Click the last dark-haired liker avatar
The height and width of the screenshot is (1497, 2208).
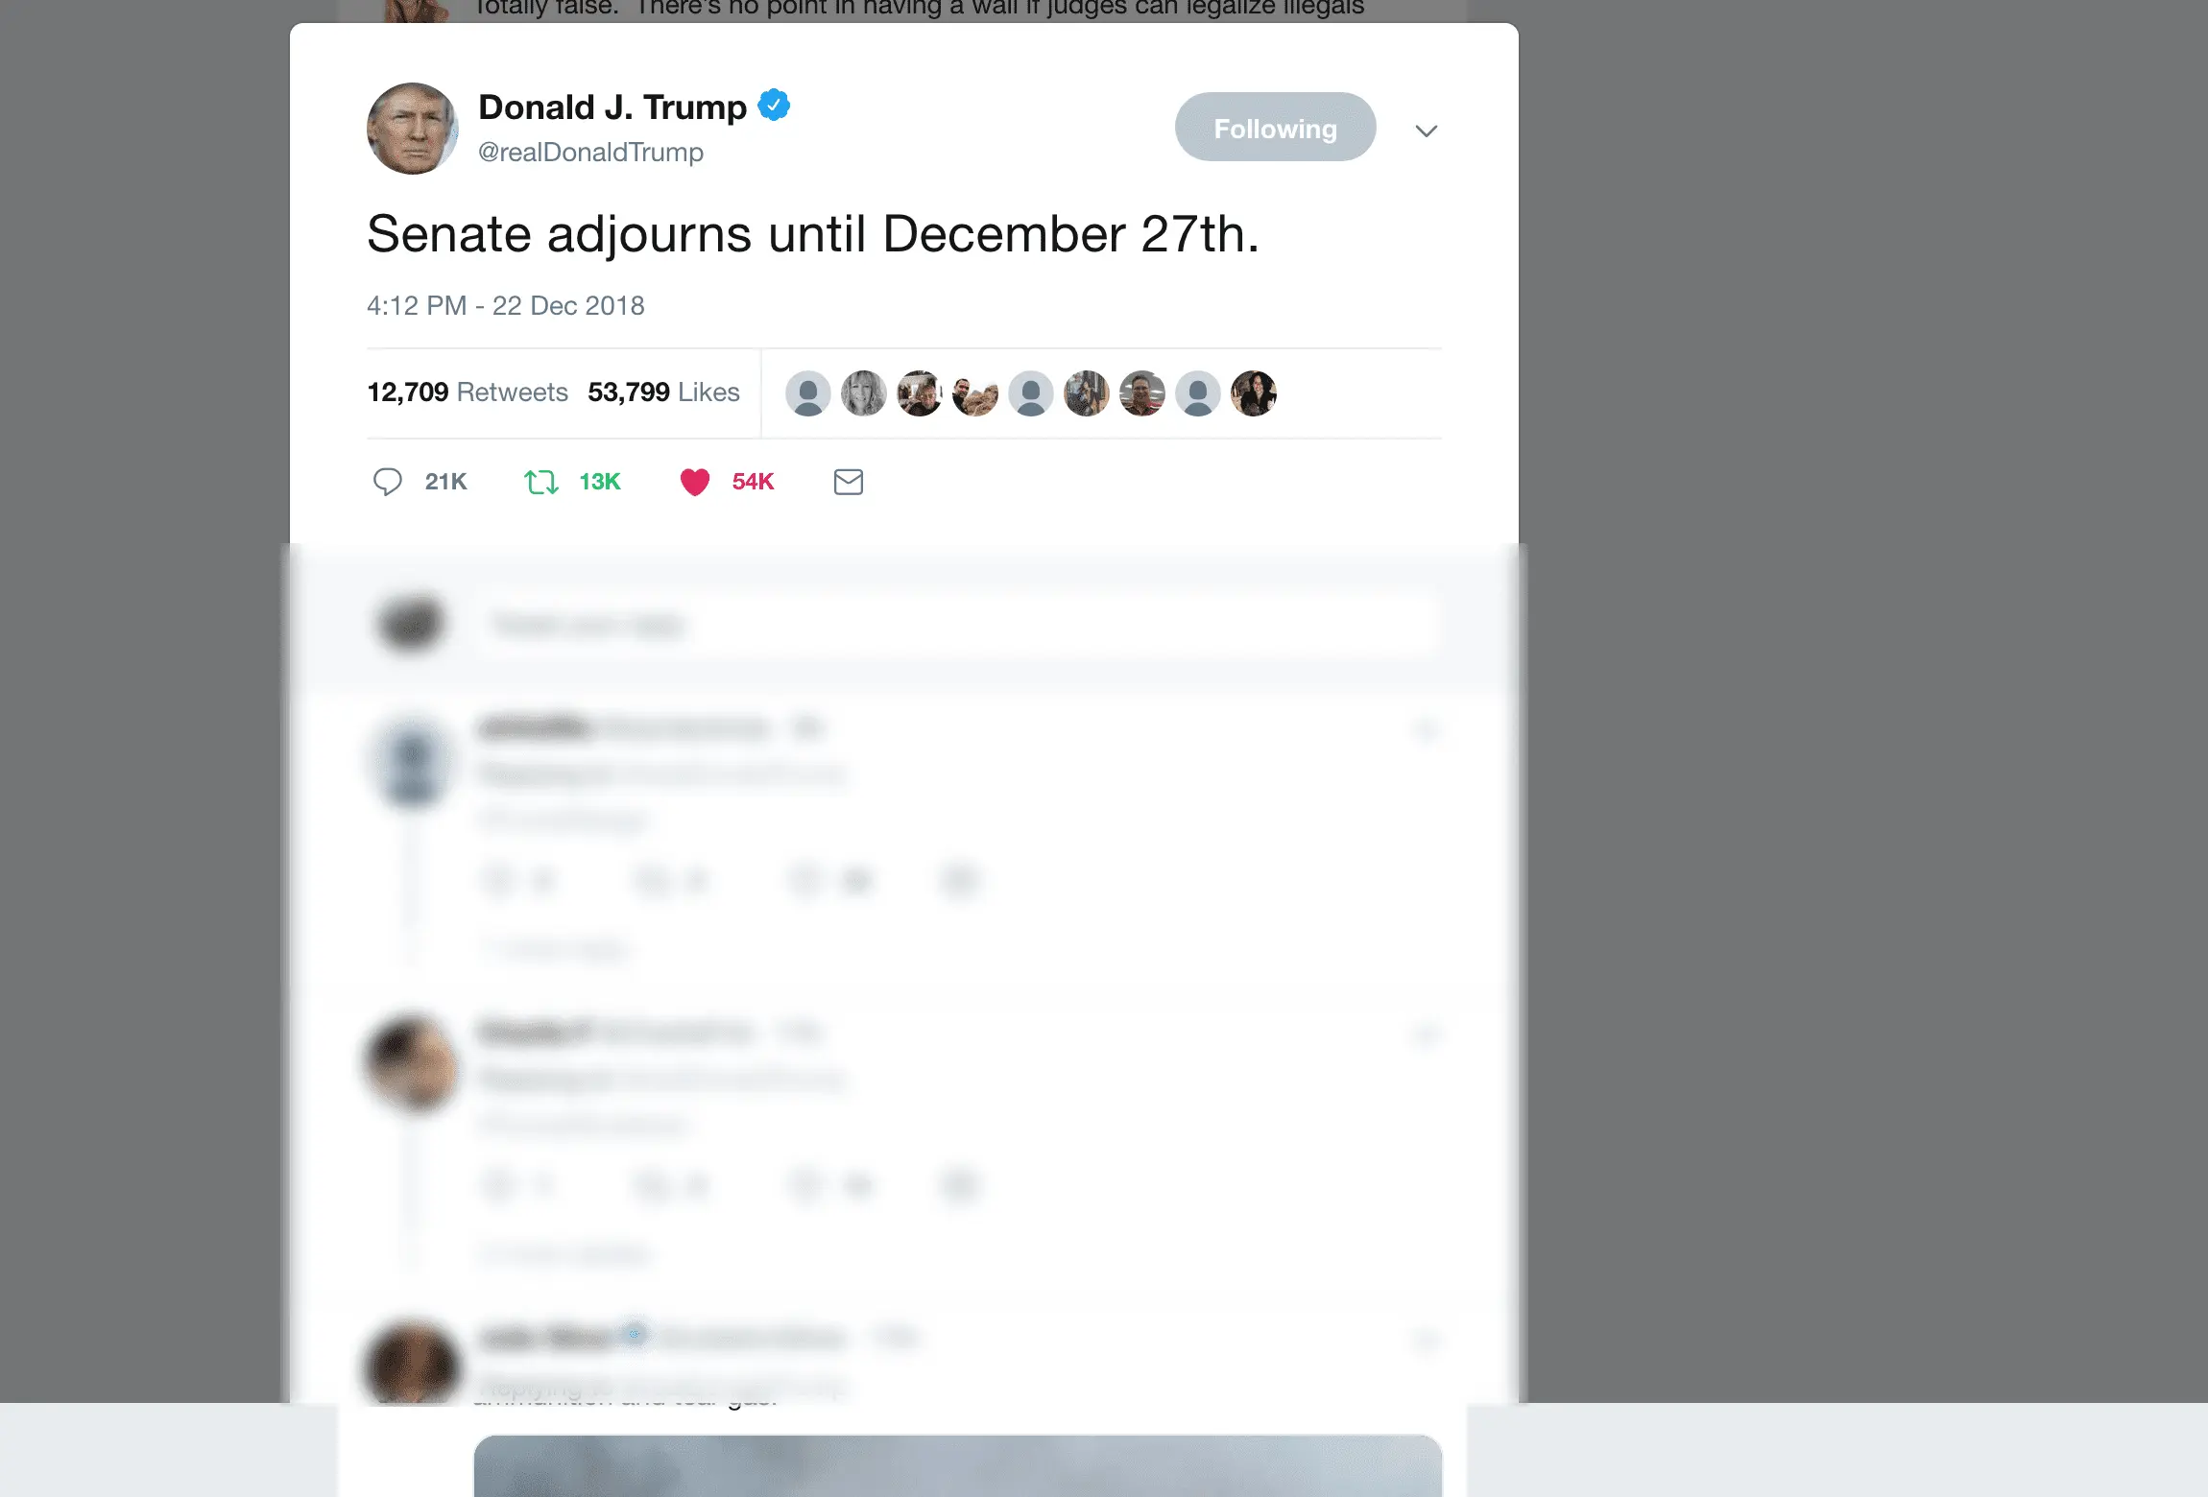(1254, 393)
